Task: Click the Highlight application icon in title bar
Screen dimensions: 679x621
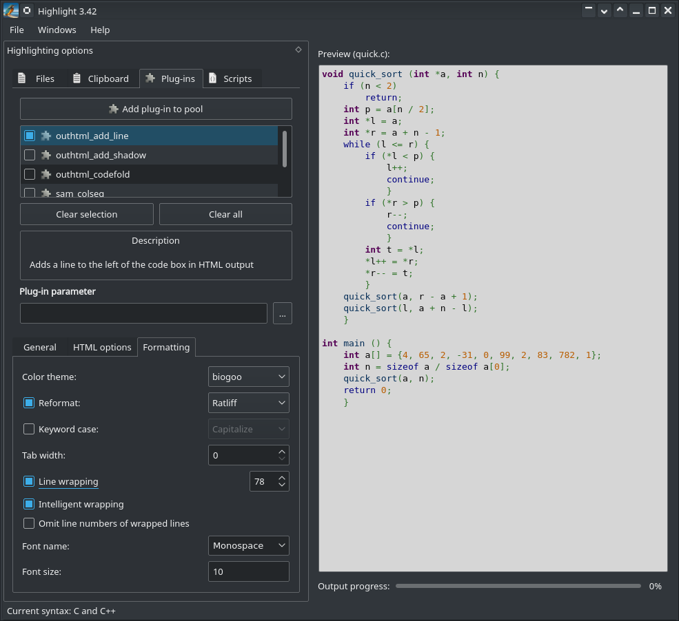Action: click(x=11, y=10)
